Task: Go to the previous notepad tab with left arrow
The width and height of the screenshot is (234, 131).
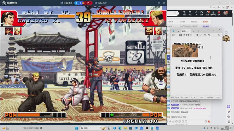Action: [178, 31]
